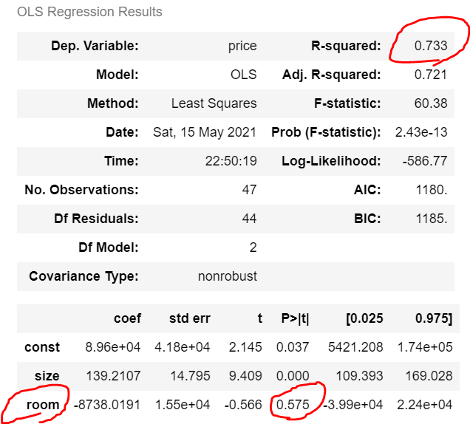Select the time value 22:50:19
470x424 pixels.
[231, 160]
